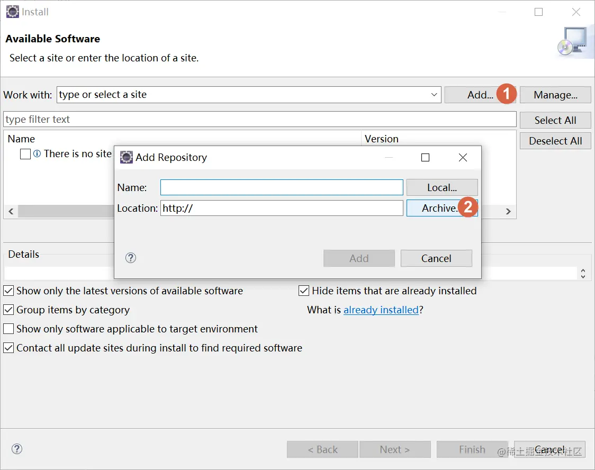The width and height of the screenshot is (595, 470).
Task: Click the Details pane stepper arrows
Action: click(x=583, y=274)
